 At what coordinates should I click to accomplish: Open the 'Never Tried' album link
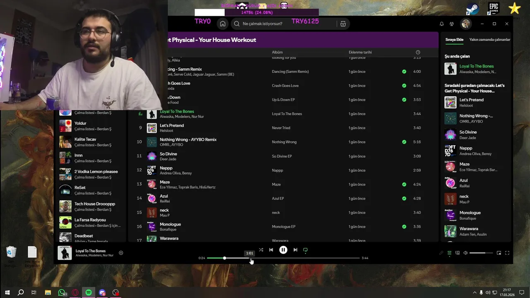[x=281, y=128]
